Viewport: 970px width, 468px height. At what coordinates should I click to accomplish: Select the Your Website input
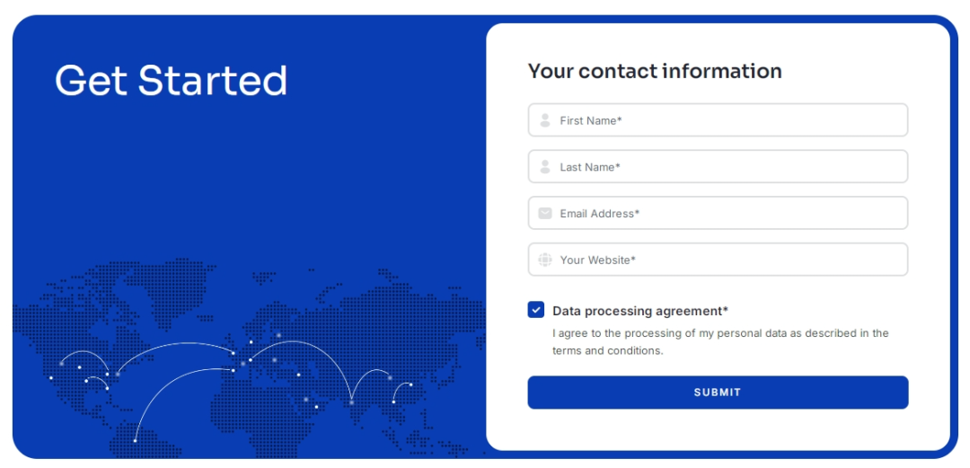pyautogui.click(x=727, y=260)
